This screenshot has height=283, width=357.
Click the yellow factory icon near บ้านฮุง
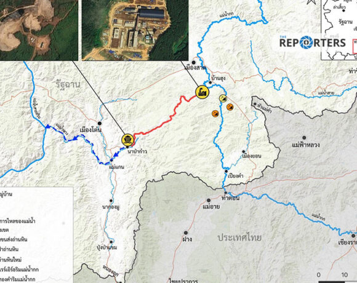click(x=202, y=92)
